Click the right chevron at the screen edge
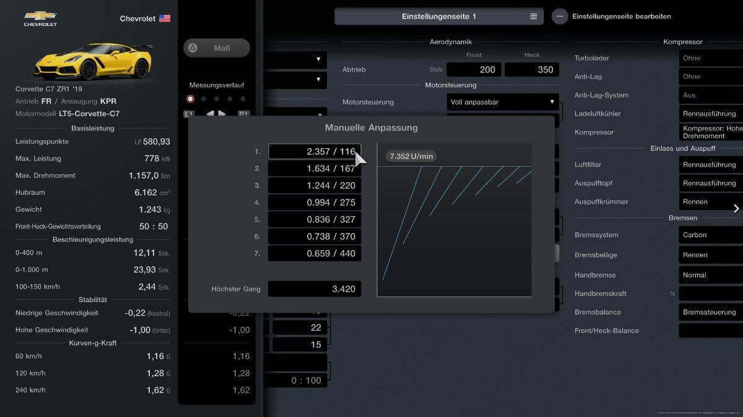The image size is (743, 417). pos(736,208)
